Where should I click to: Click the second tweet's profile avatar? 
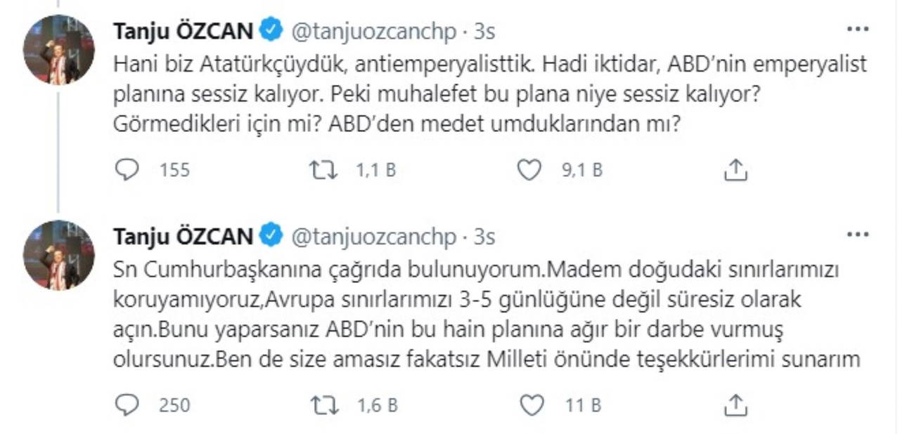pos(59,256)
